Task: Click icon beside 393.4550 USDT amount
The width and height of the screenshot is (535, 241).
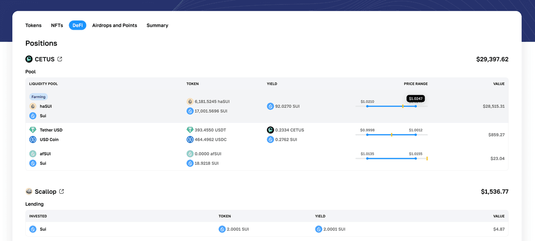Action: coord(190,130)
